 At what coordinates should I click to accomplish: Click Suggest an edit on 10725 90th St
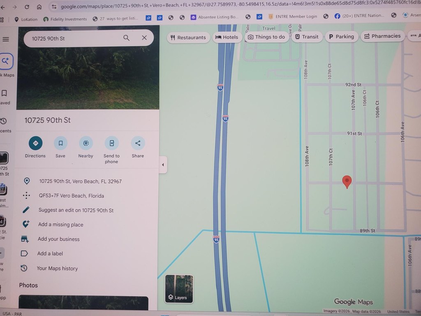click(x=76, y=210)
